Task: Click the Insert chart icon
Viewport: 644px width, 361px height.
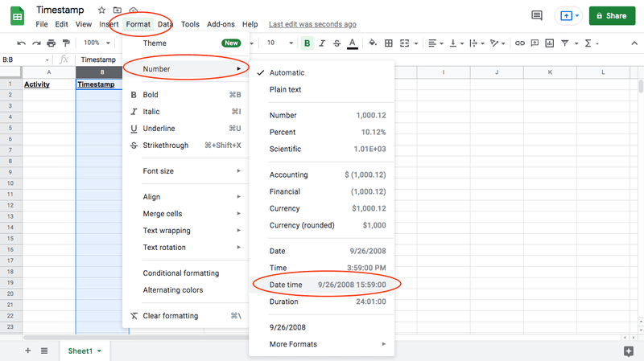Action: 550,43
